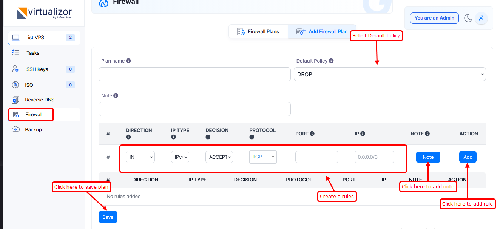Screen dimensions: 500x229
Task: Click the info icon beside PORT header
Action: coord(312,134)
